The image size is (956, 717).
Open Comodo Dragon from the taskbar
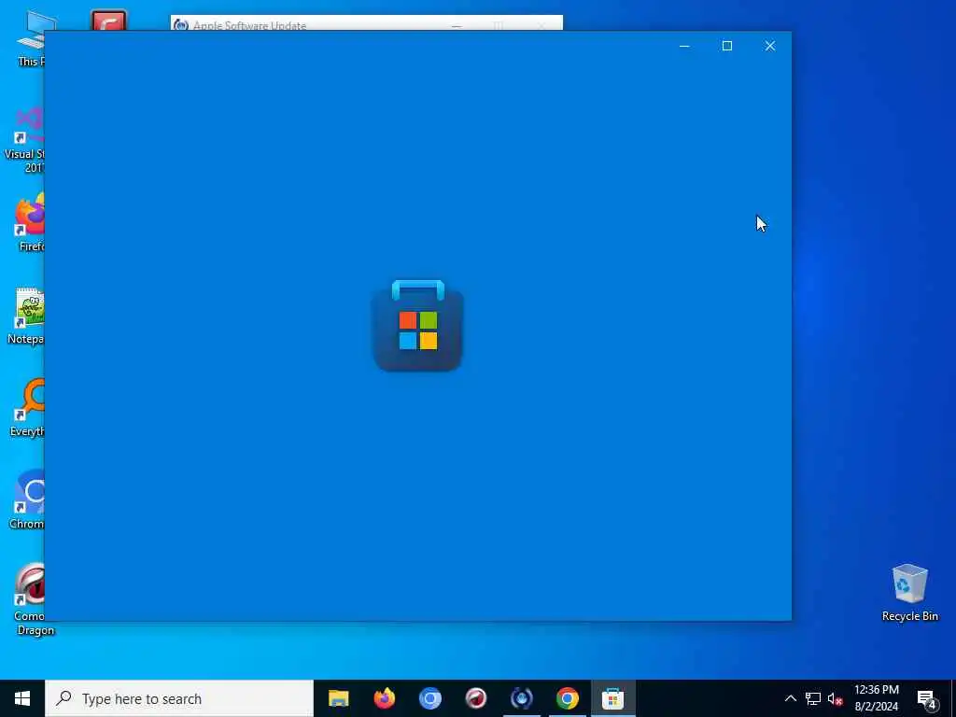pyautogui.click(x=475, y=698)
